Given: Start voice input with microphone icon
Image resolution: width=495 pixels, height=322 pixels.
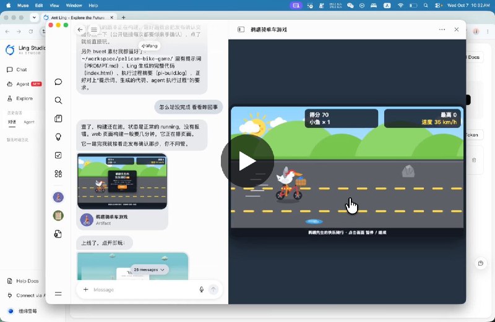Looking at the screenshot, I should click(202, 289).
